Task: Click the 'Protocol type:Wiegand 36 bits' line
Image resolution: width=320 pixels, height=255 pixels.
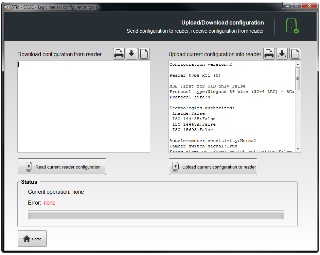Action: point(232,92)
